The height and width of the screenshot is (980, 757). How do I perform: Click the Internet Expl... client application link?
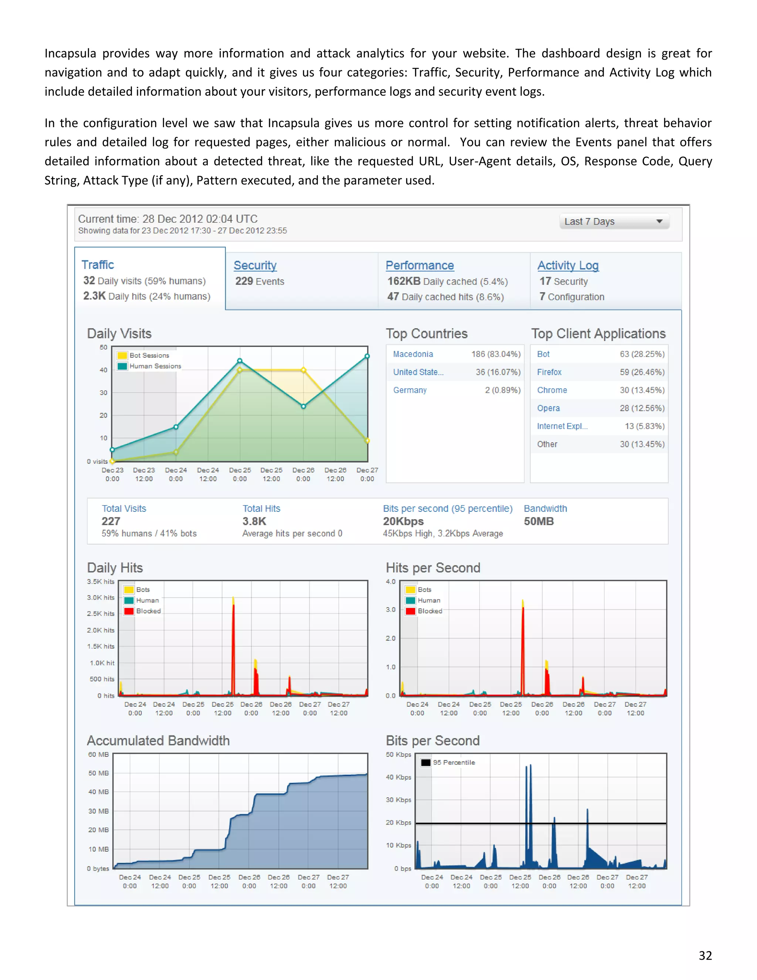pyautogui.click(x=562, y=426)
